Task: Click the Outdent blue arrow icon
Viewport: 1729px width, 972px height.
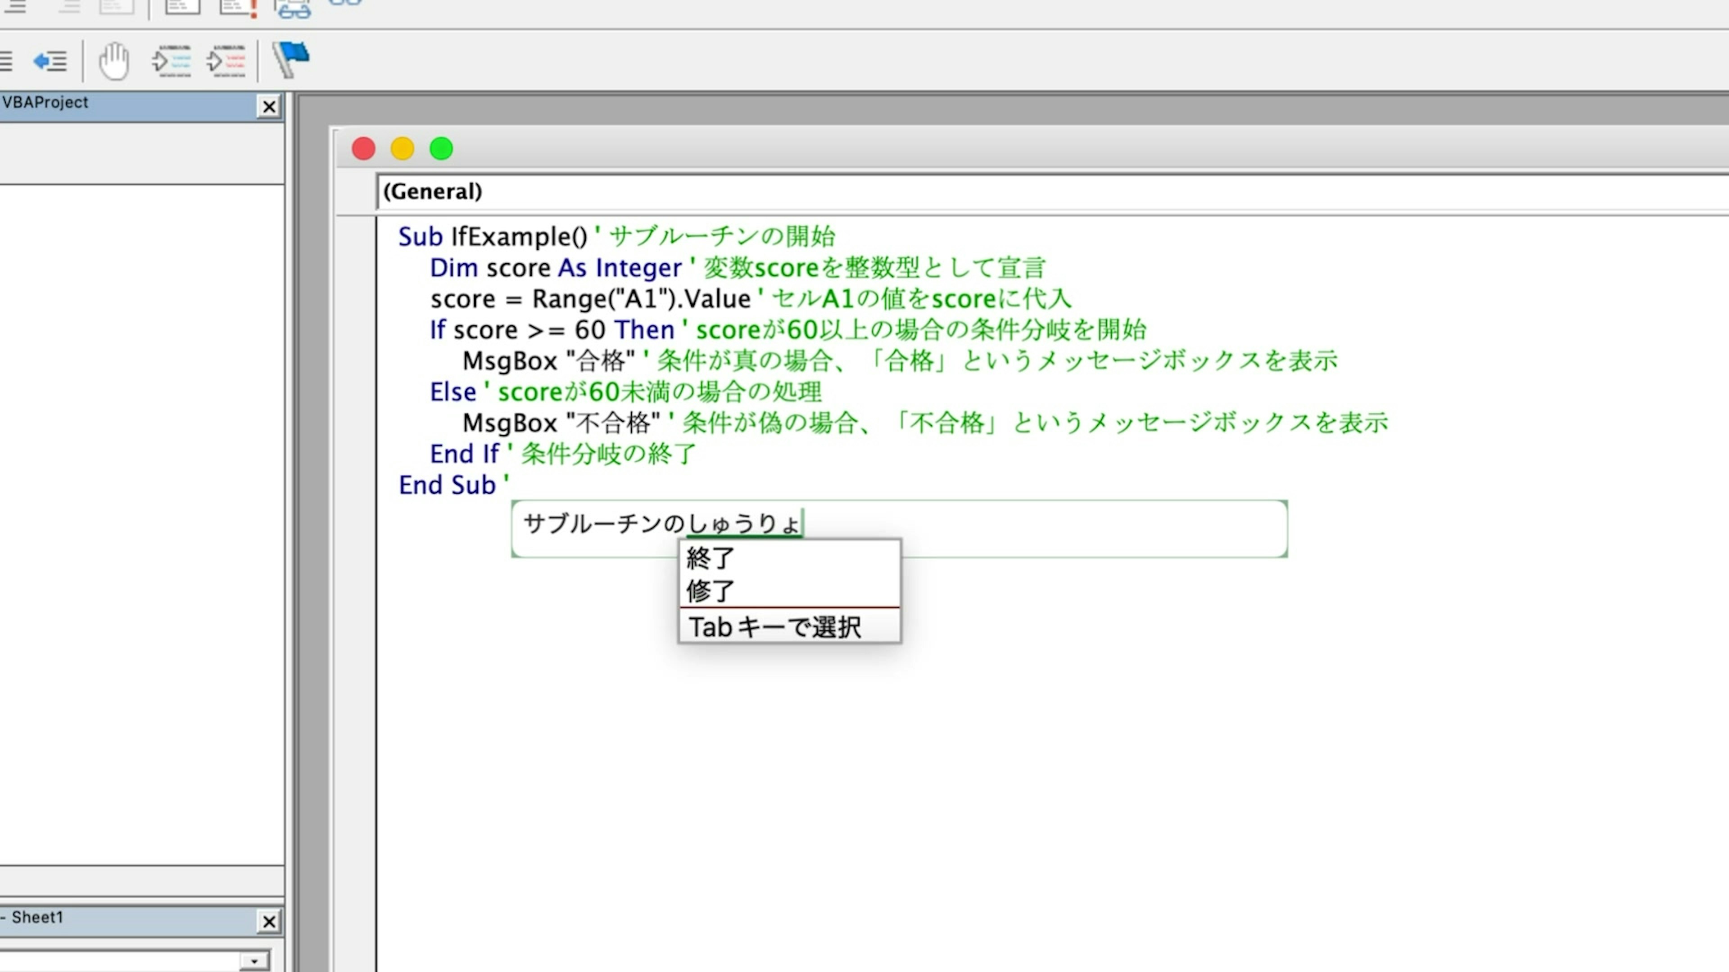Action: tap(50, 62)
